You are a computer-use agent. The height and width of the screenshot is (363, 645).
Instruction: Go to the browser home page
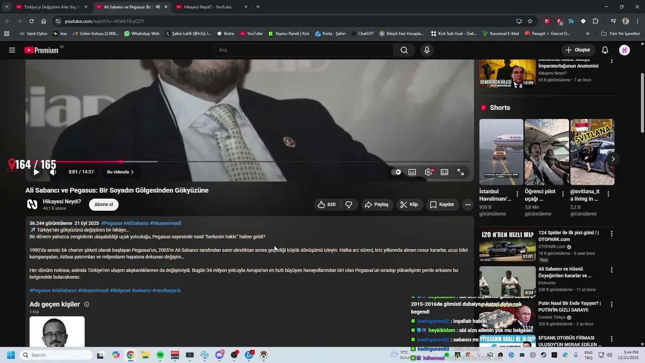pos(44,21)
